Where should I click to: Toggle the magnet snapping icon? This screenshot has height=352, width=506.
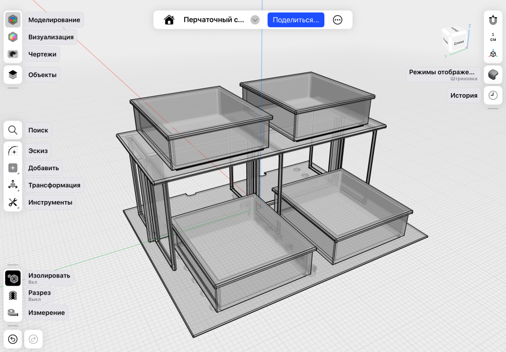point(493,20)
